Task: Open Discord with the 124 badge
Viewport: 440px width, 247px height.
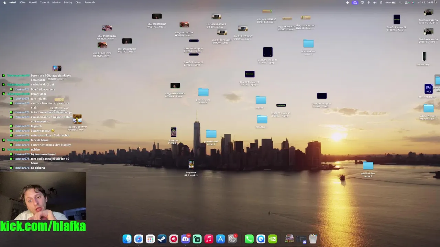Action: (x=185, y=239)
